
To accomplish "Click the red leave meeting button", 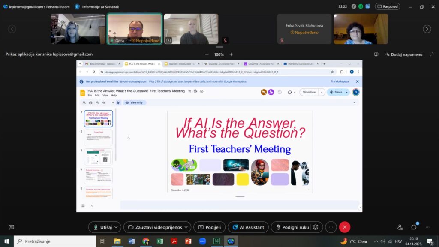I will 344,227.
